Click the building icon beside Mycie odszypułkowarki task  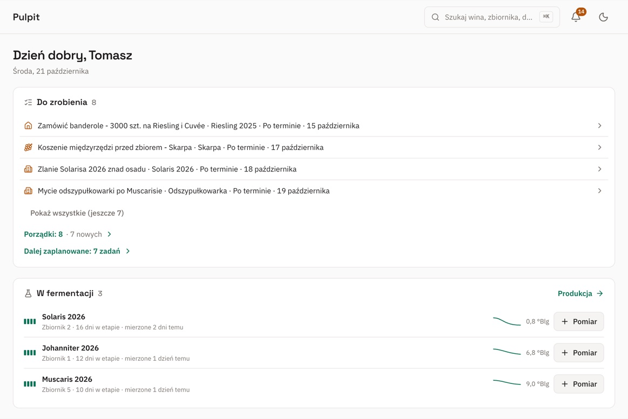pos(28,191)
